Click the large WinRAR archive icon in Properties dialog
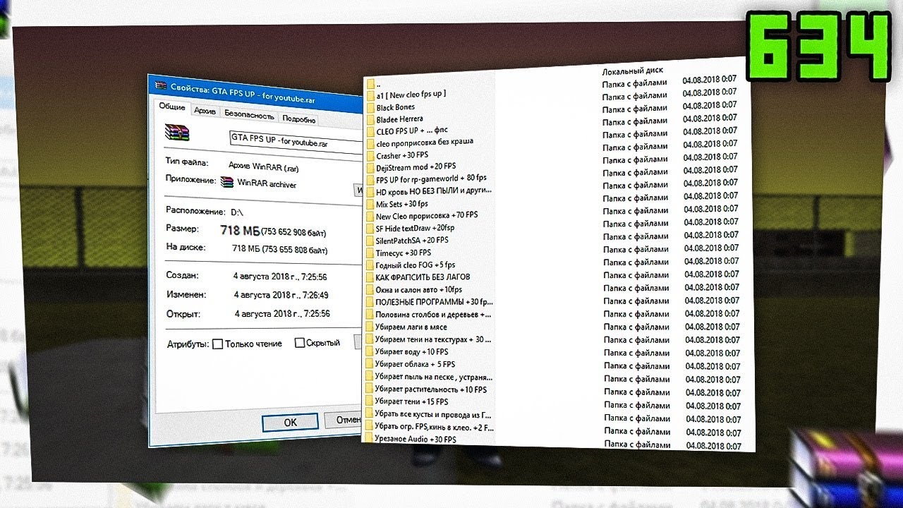Screen dimensions: 903x508 click(x=177, y=133)
